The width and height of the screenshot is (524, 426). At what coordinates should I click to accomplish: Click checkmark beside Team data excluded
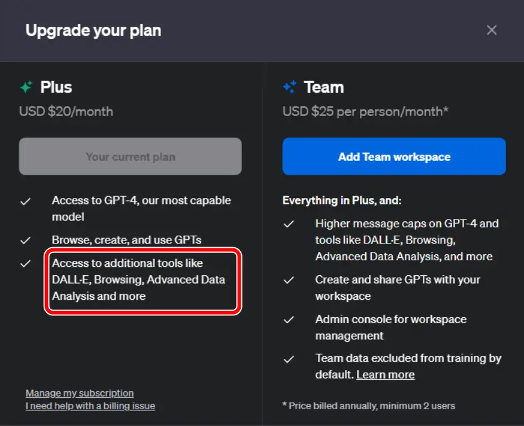pyautogui.click(x=289, y=359)
